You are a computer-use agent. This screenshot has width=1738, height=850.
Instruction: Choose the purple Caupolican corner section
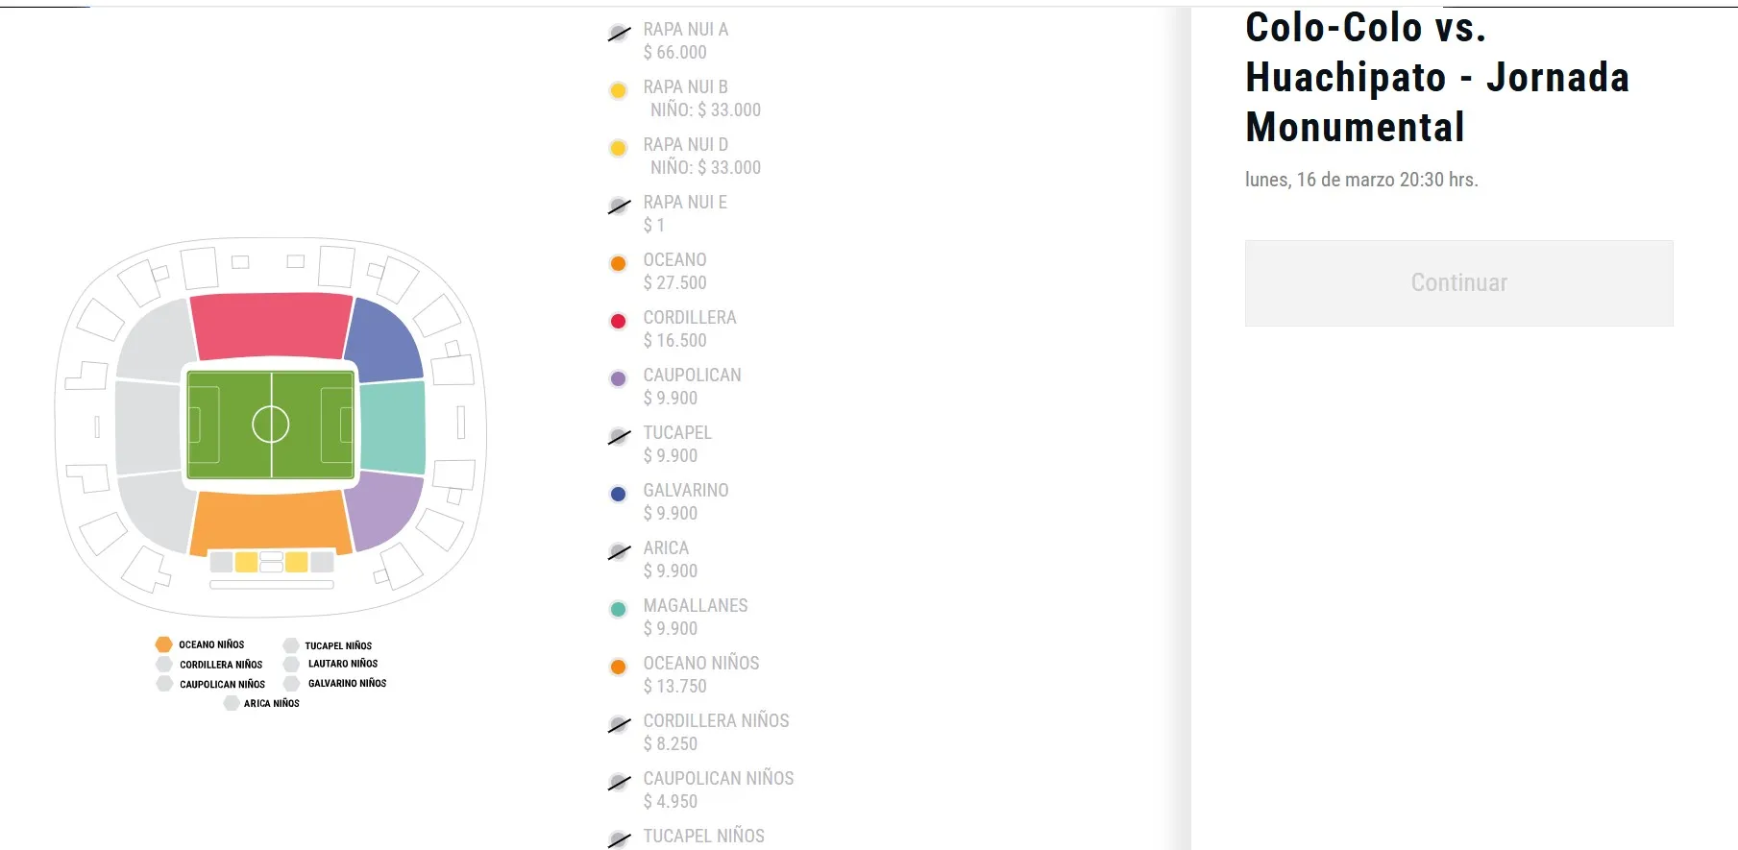coord(382,509)
